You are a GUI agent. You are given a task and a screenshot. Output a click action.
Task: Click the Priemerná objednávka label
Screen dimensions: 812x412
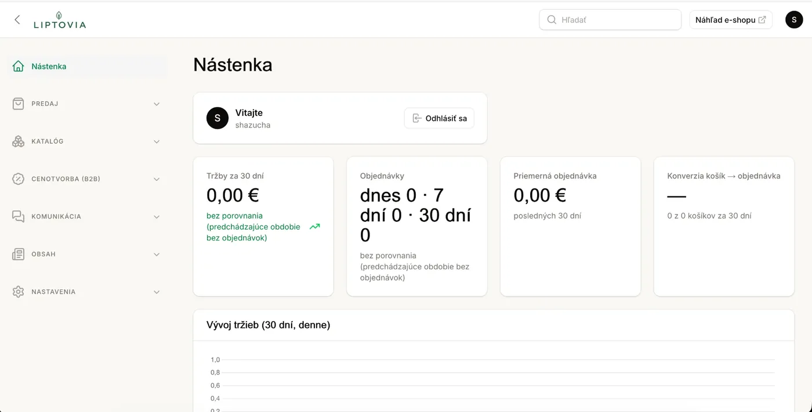tap(555, 176)
